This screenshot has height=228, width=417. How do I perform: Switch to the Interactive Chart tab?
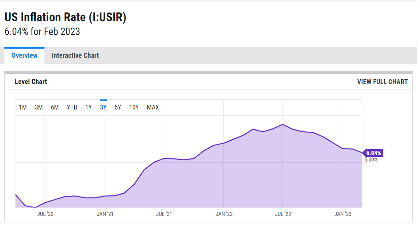(75, 55)
